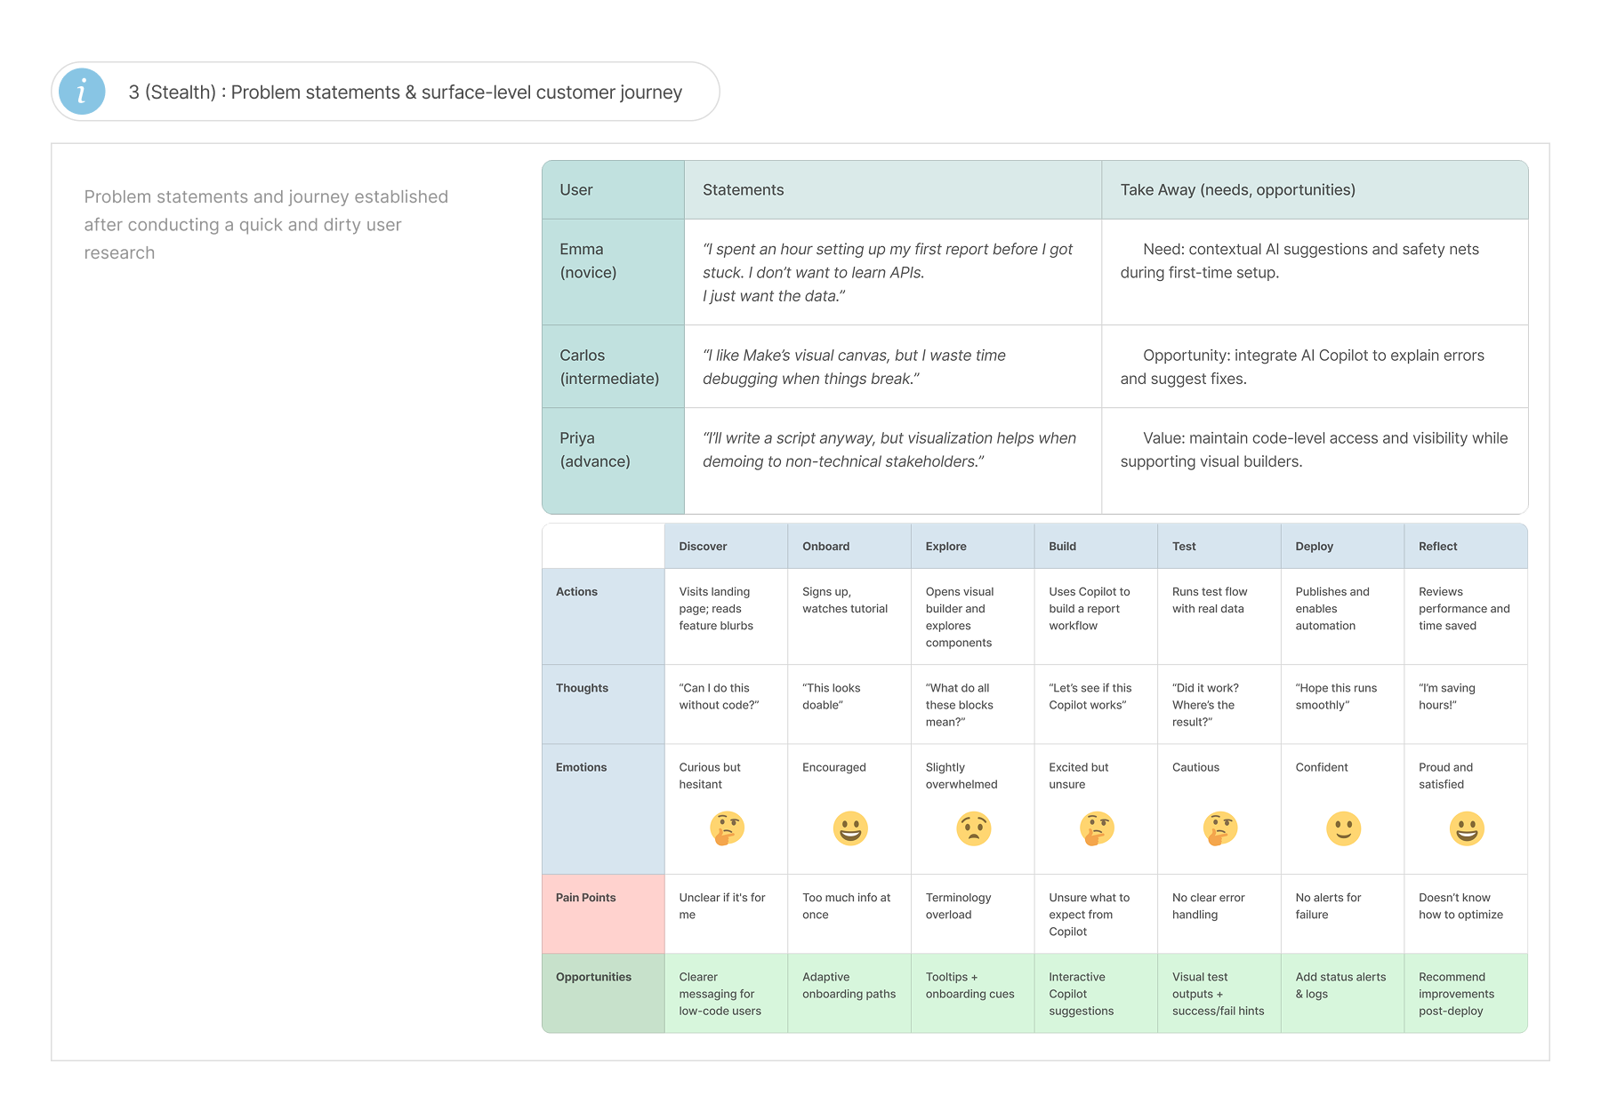Select the Emma (novice) user cell
The image size is (1601, 1120).
(614, 272)
